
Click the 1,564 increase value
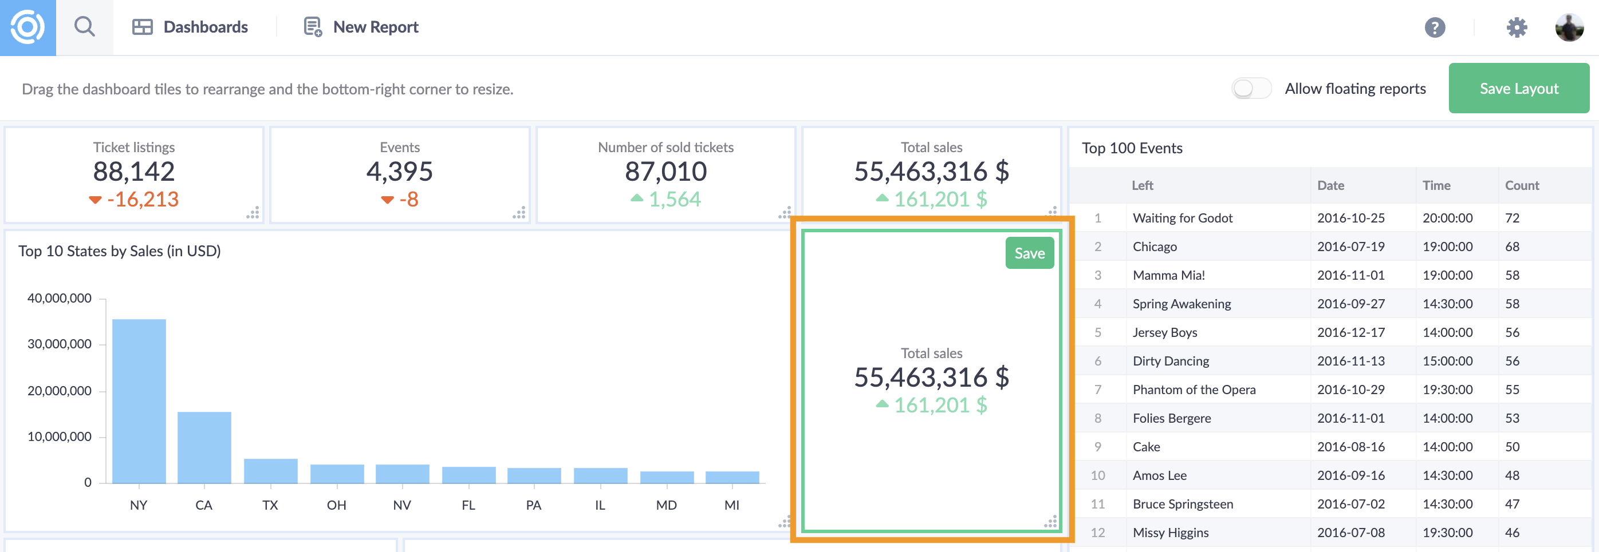(x=674, y=199)
